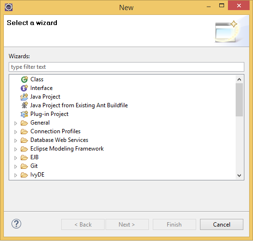
Task: Select the Eclipse Modeling Framework label
Action: [67, 149]
